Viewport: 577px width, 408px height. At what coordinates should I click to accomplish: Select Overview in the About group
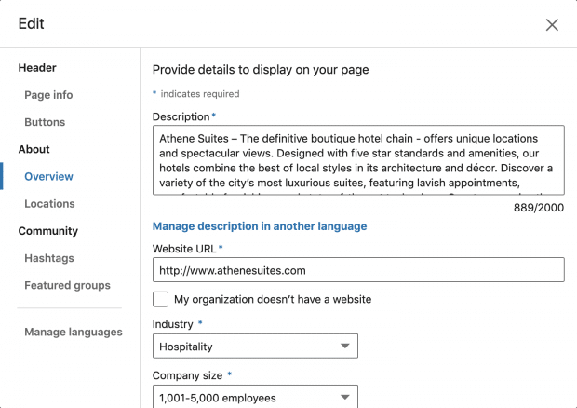click(48, 176)
